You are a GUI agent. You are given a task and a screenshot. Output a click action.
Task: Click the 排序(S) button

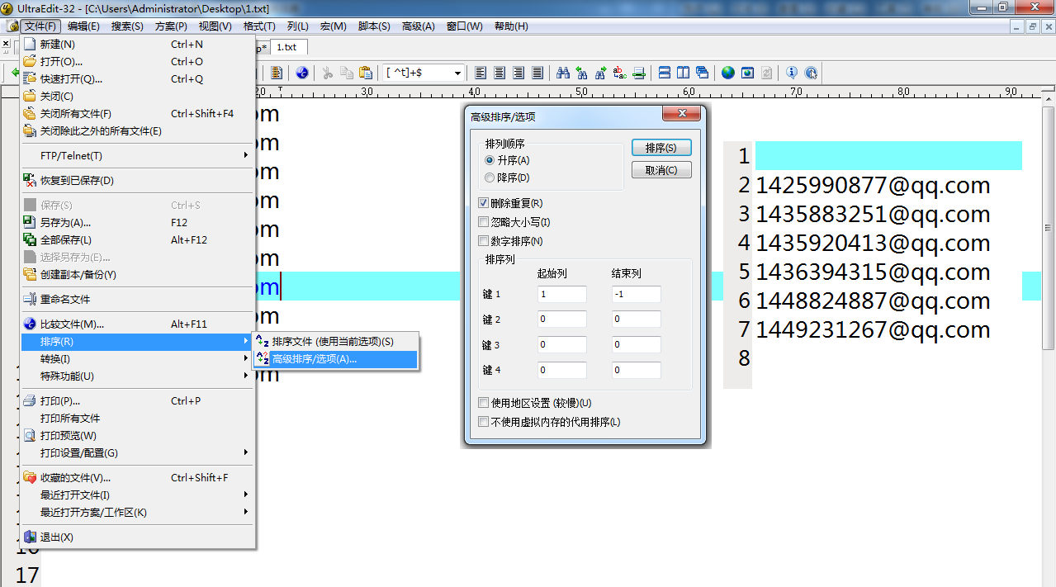tap(661, 148)
